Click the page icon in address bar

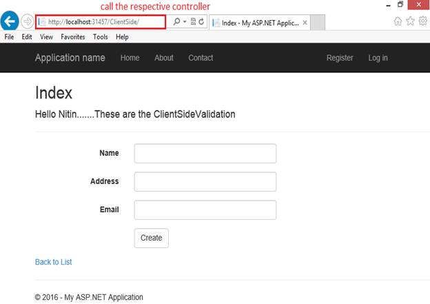[42, 22]
